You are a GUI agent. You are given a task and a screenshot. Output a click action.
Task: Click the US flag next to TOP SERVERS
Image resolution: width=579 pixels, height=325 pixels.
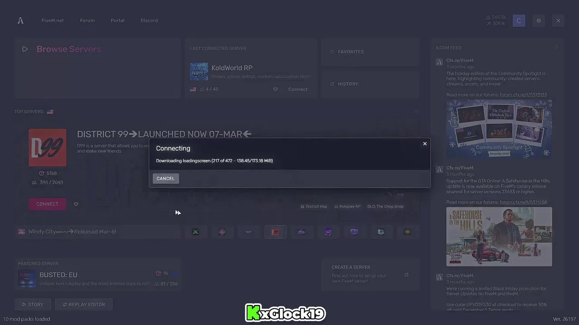coord(50,111)
